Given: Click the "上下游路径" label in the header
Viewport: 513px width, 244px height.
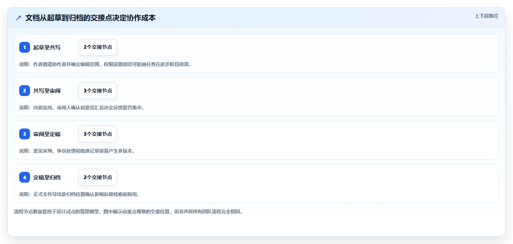Looking at the screenshot, I should pos(487,16).
